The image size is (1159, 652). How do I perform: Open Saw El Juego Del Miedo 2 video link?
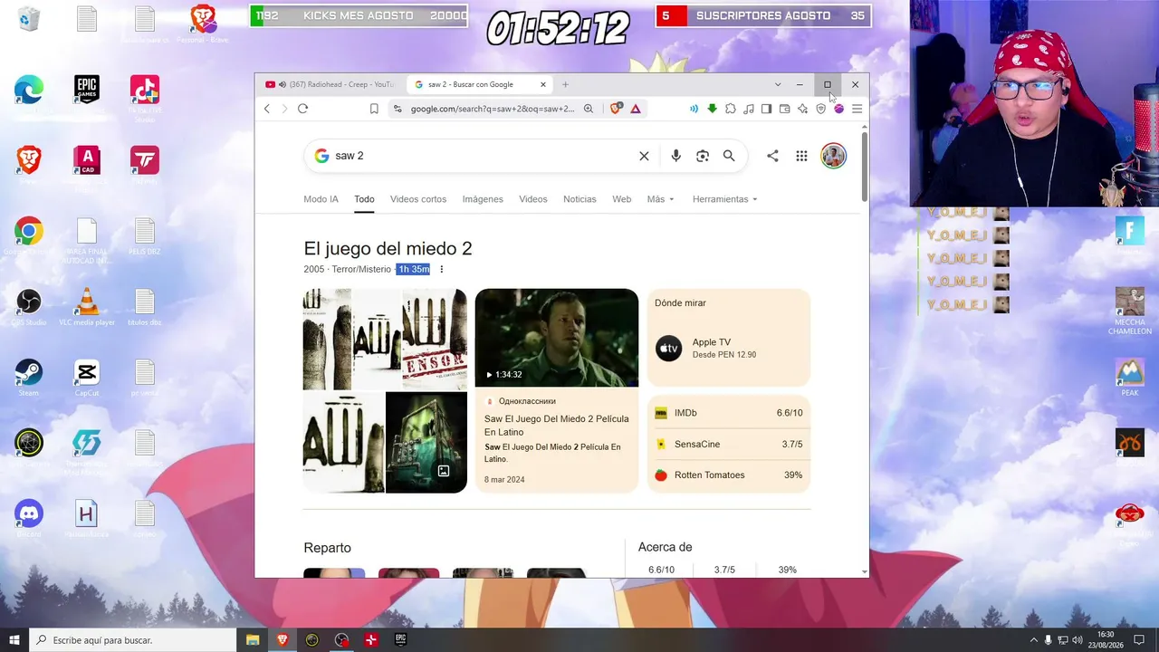(556, 425)
